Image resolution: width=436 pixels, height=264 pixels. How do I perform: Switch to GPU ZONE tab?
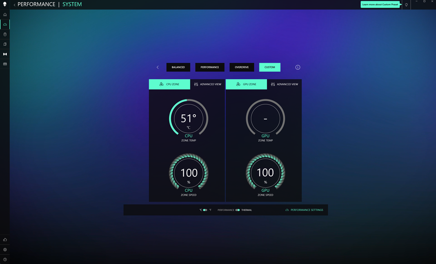(x=246, y=84)
